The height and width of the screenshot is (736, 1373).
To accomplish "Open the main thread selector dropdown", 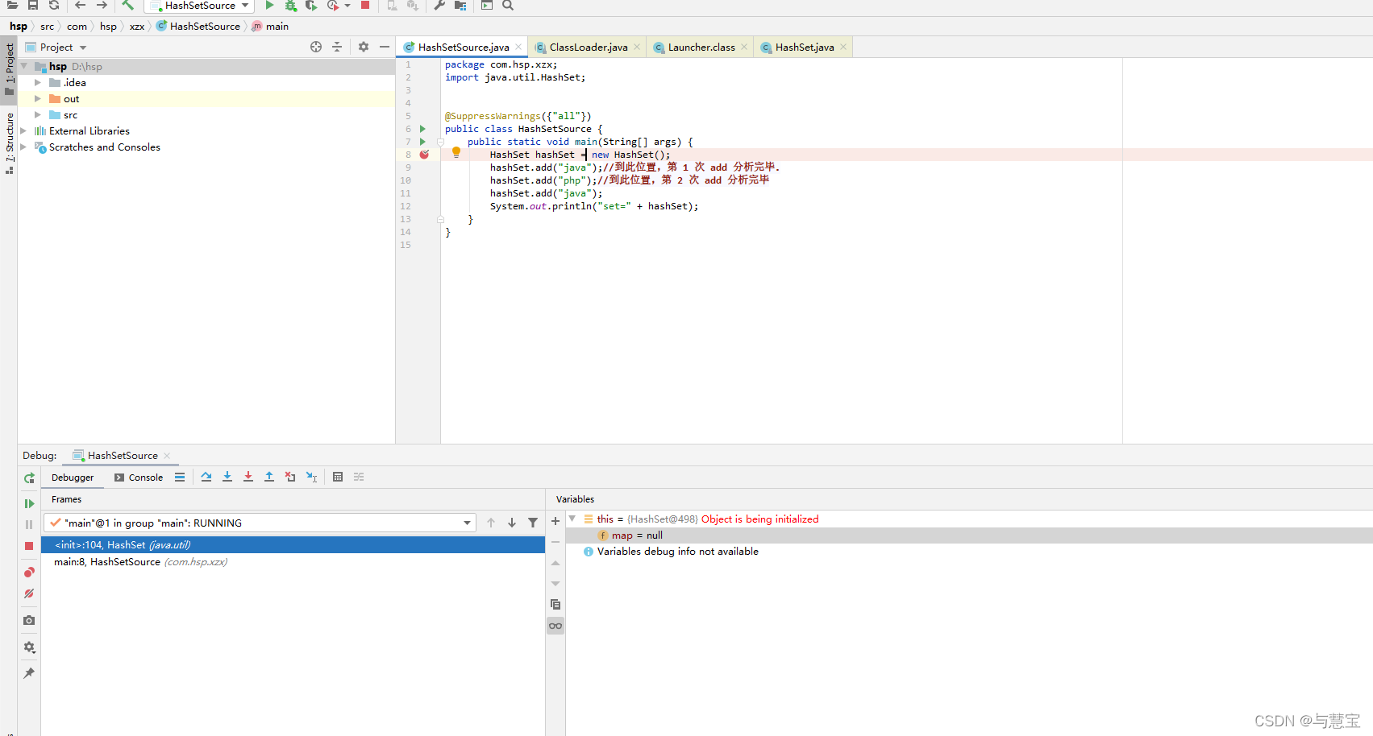I will [x=466, y=522].
